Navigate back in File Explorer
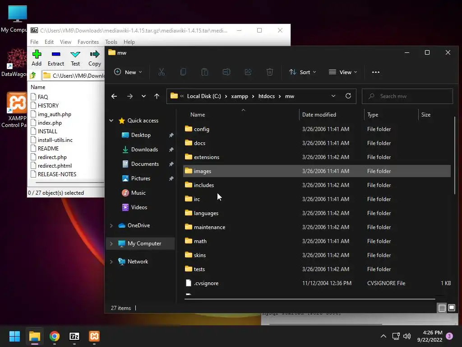462x347 pixels. click(114, 96)
